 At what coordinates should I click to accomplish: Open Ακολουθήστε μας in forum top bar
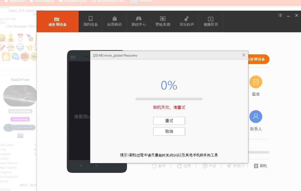(x=108, y=1)
